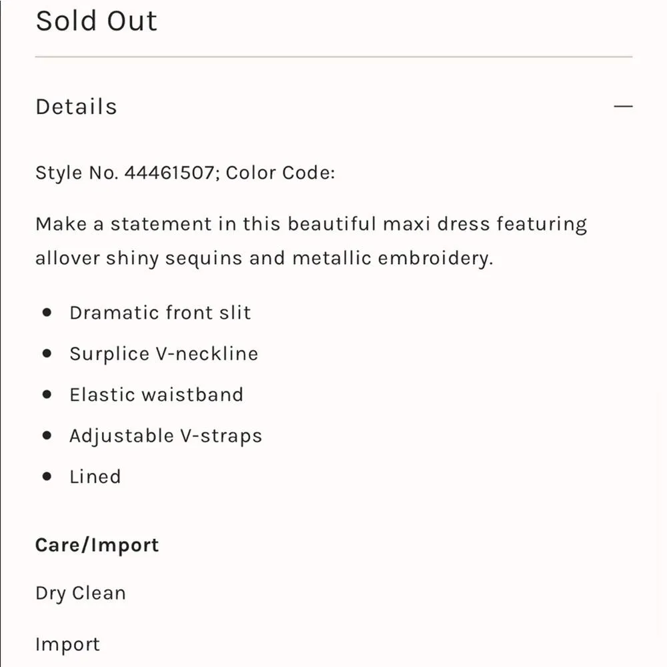This screenshot has height=667, width=667.
Task: Select the Lined feature text
Action: 95,476
